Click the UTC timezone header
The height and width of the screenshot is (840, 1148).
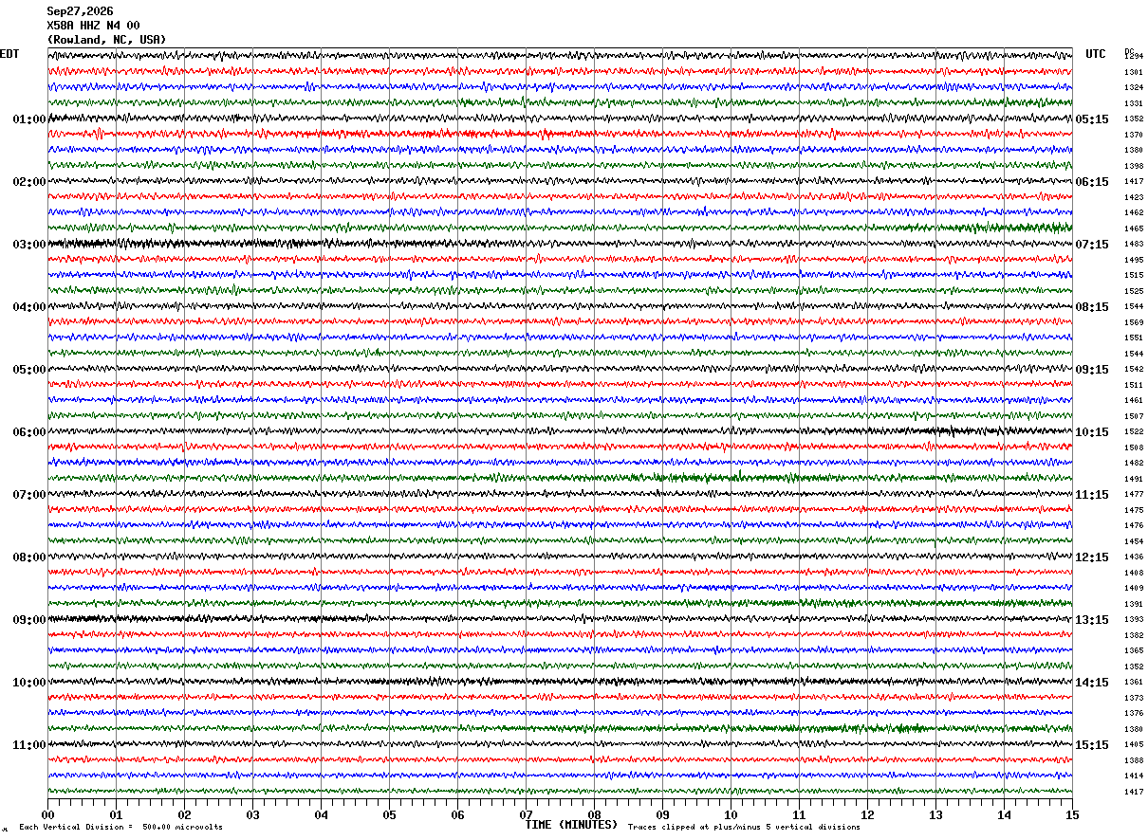[1096, 54]
